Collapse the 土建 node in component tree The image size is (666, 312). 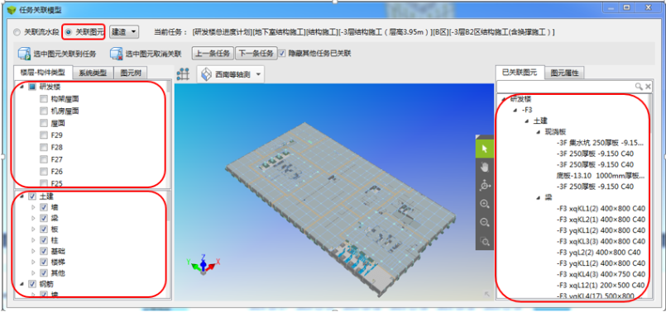(x=22, y=196)
